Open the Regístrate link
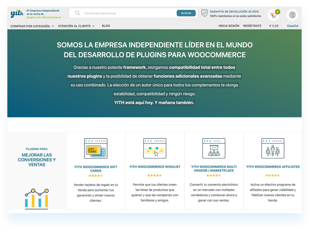Image resolution: width=314 pixels, height=237 pixels. tap(252, 26)
